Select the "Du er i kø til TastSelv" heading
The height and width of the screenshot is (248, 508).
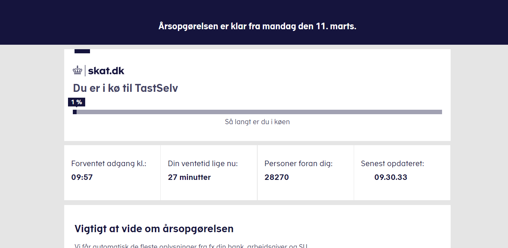click(125, 88)
